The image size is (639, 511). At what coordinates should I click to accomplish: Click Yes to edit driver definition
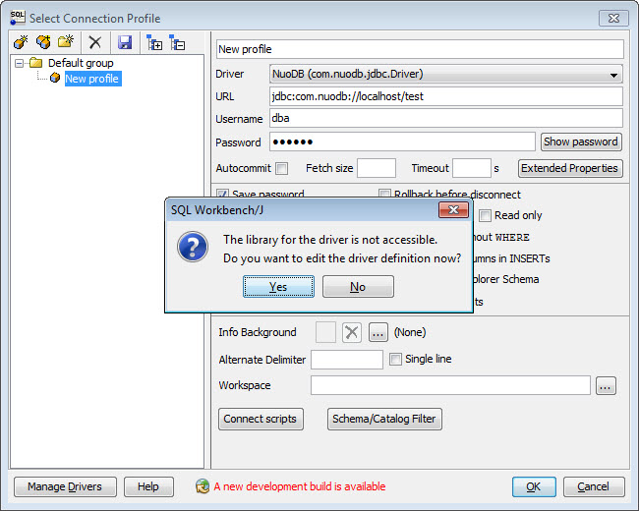[279, 287]
